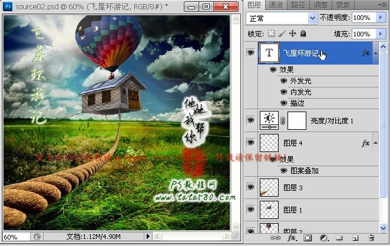This screenshot has width=390, height=246.
Task: Open the 填充 slider arrow
Action: (381, 33)
